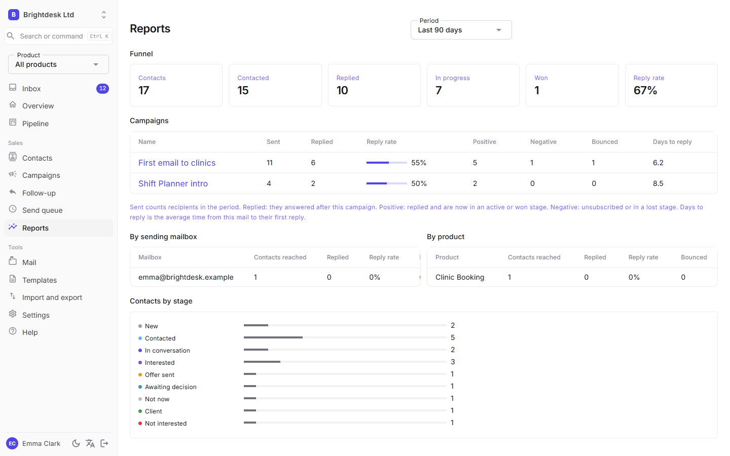This screenshot has width=730, height=456.
Task: Open the First email to clinics campaign
Action: (x=177, y=163)
